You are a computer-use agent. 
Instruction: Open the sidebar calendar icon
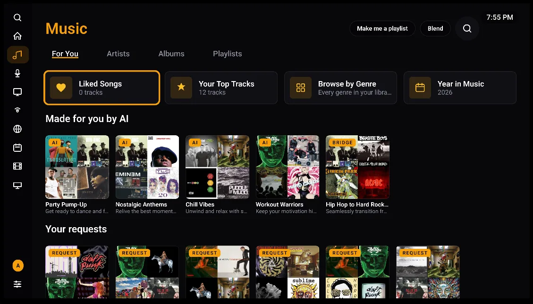17,148
